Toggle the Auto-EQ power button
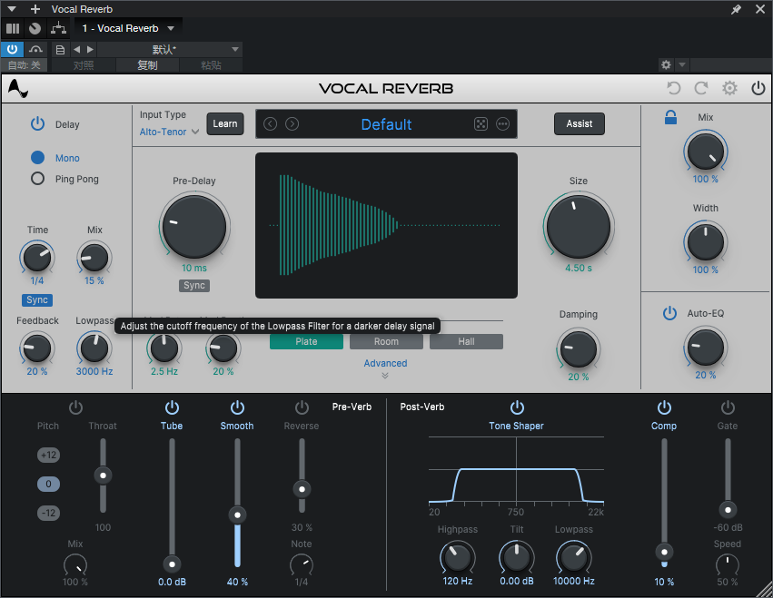This screenshot has height=598, width=773. coord(669,313)
